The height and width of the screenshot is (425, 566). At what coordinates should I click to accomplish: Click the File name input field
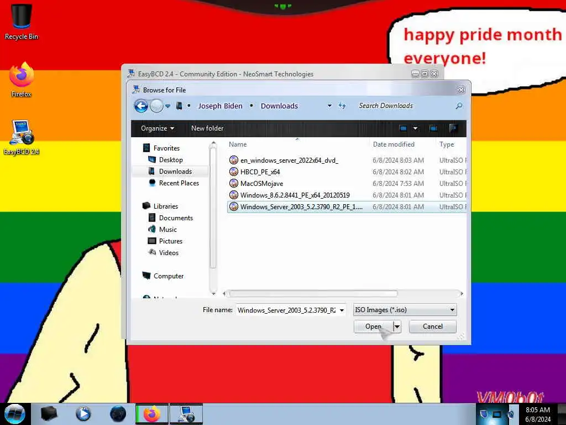pyautogui.click(x=287, y=310)
